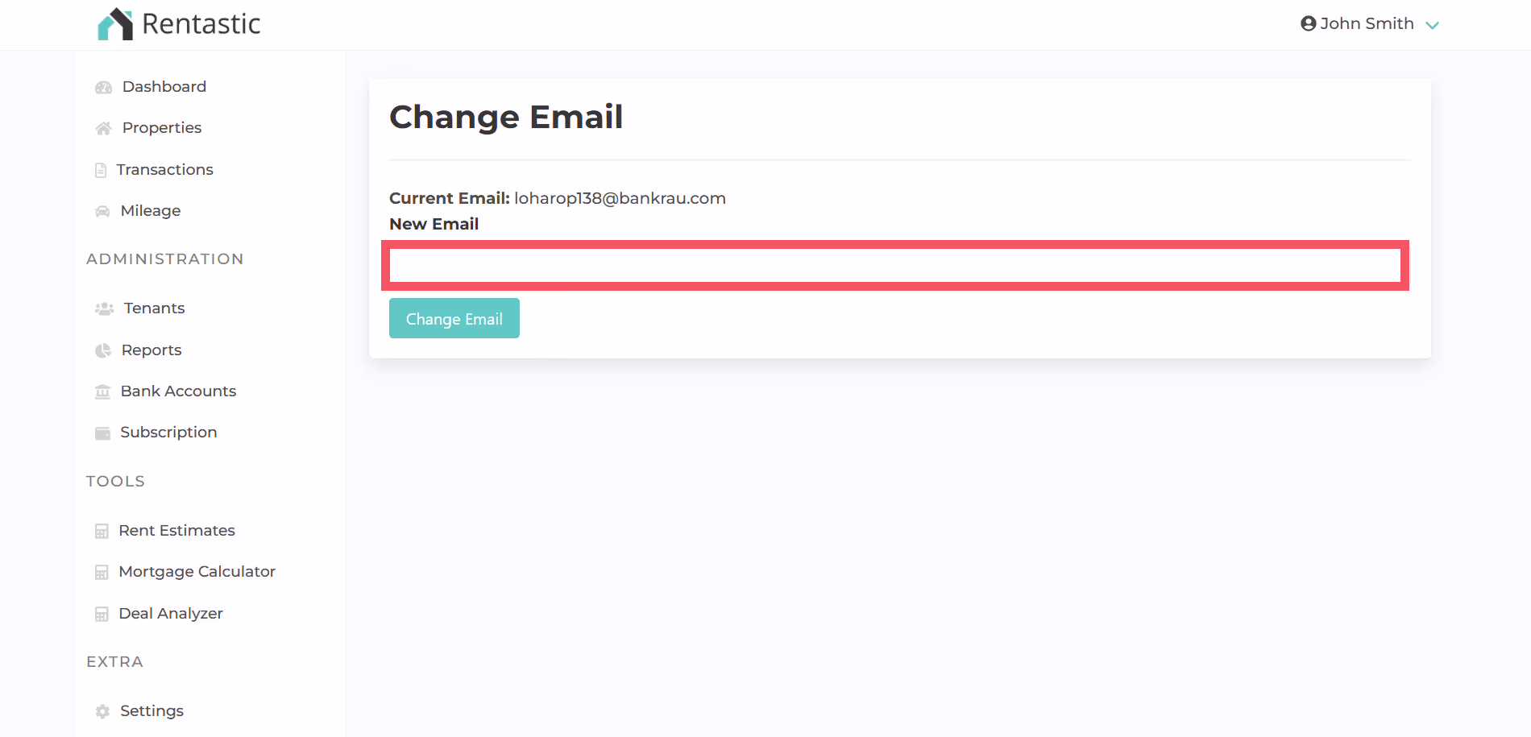Click the Settings gear icon
The height and width of the screenshot is (737, 1531).
(x=102, y=711)
